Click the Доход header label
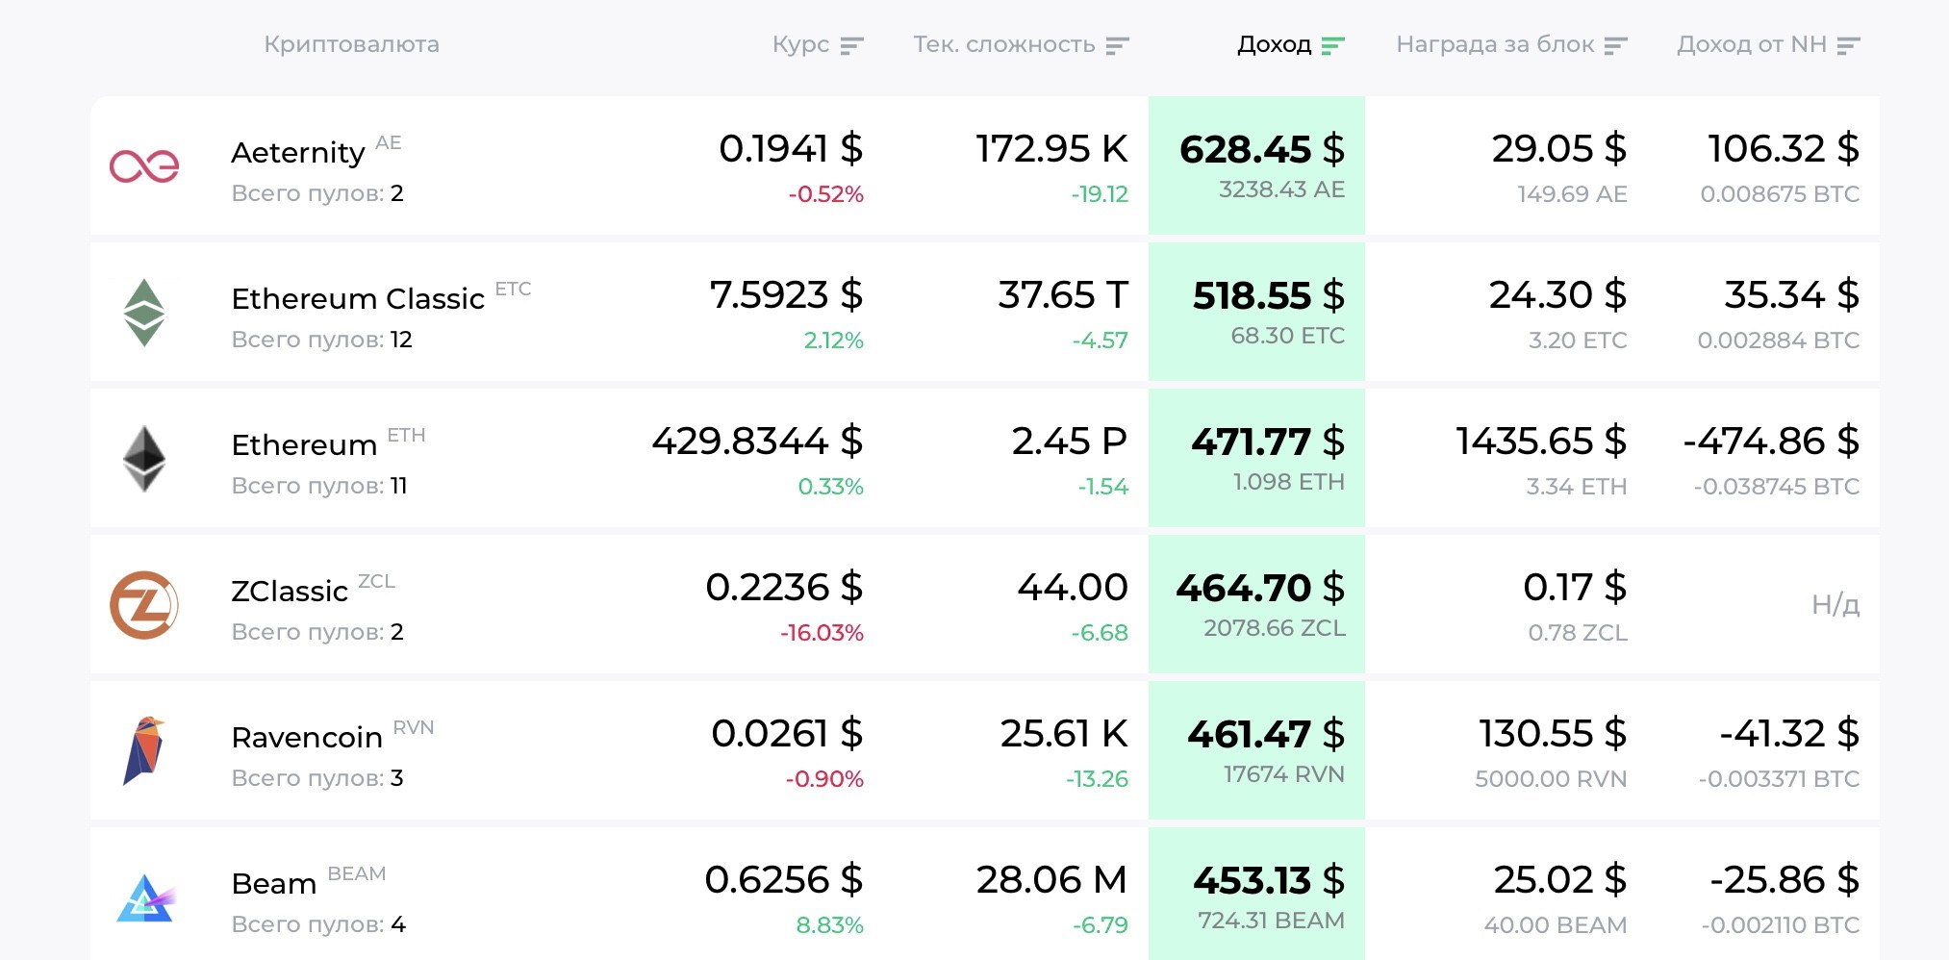The height and width of the screenshot is (960, 1949). click(1274, 44)
